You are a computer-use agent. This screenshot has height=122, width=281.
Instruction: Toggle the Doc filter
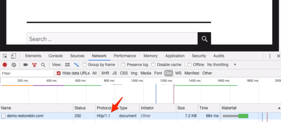pos(169,73)
